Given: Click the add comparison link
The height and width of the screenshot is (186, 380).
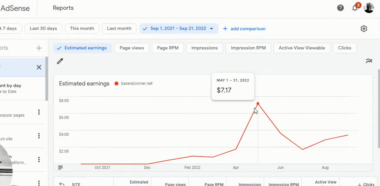Looking at the screenshot, I should 244,29.
